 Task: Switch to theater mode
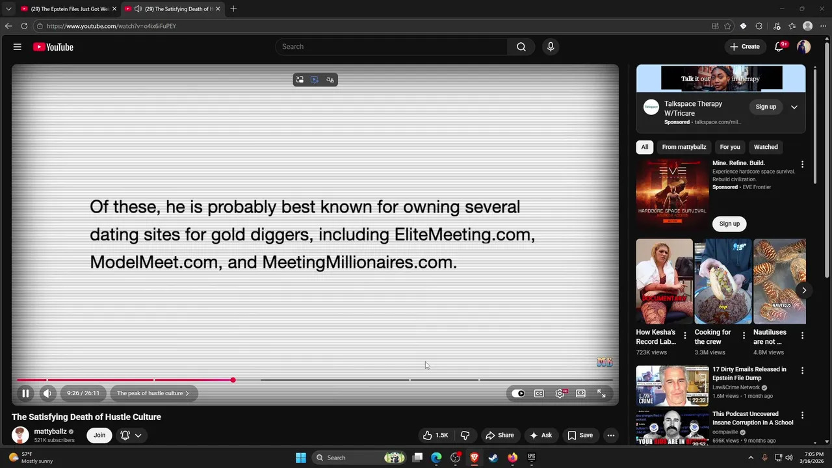point(581,393)
